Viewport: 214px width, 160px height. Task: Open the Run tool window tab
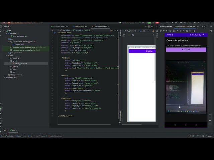[x=5, y=130]
